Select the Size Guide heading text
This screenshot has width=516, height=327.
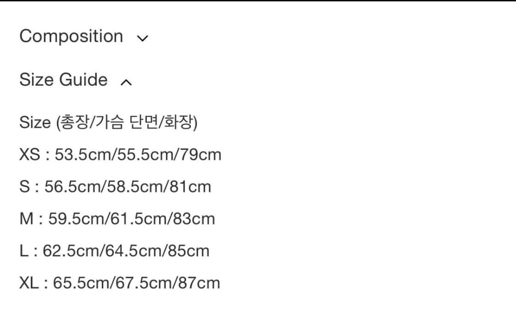click(x=62, y=80)
